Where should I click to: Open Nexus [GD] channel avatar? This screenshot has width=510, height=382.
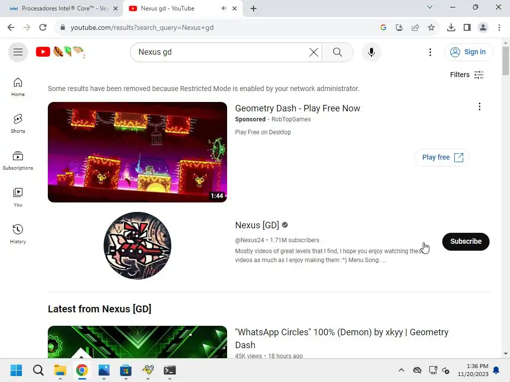pos(137,246)
